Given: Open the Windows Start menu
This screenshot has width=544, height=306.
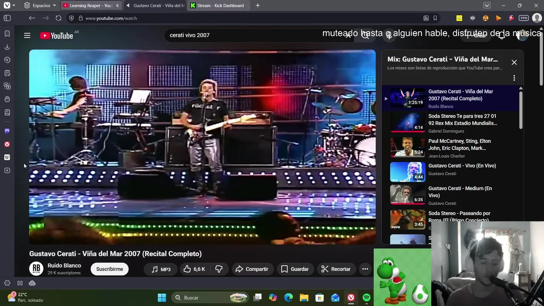Looking at the screenshot, I should pyautogui.click(x=162, y=297).
